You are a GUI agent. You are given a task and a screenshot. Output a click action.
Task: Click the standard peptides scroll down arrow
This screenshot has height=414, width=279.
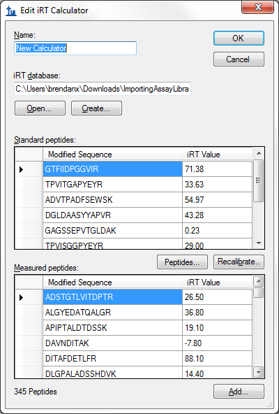259,243
